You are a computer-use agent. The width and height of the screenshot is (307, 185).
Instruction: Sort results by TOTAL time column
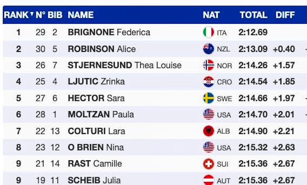[253, 15]
